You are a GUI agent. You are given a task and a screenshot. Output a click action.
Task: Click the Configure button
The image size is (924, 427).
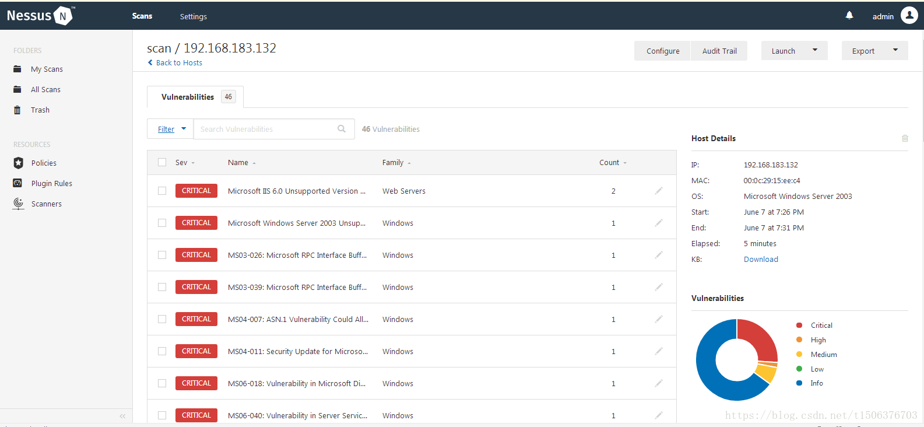pyautogui.click(x=663, y=51)
